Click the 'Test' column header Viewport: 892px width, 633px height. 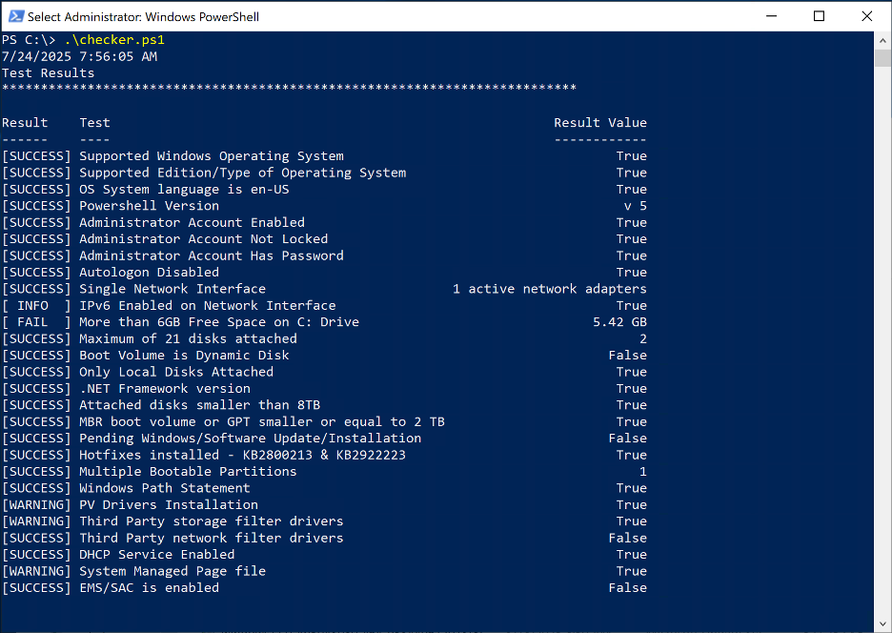click(94, 123)
